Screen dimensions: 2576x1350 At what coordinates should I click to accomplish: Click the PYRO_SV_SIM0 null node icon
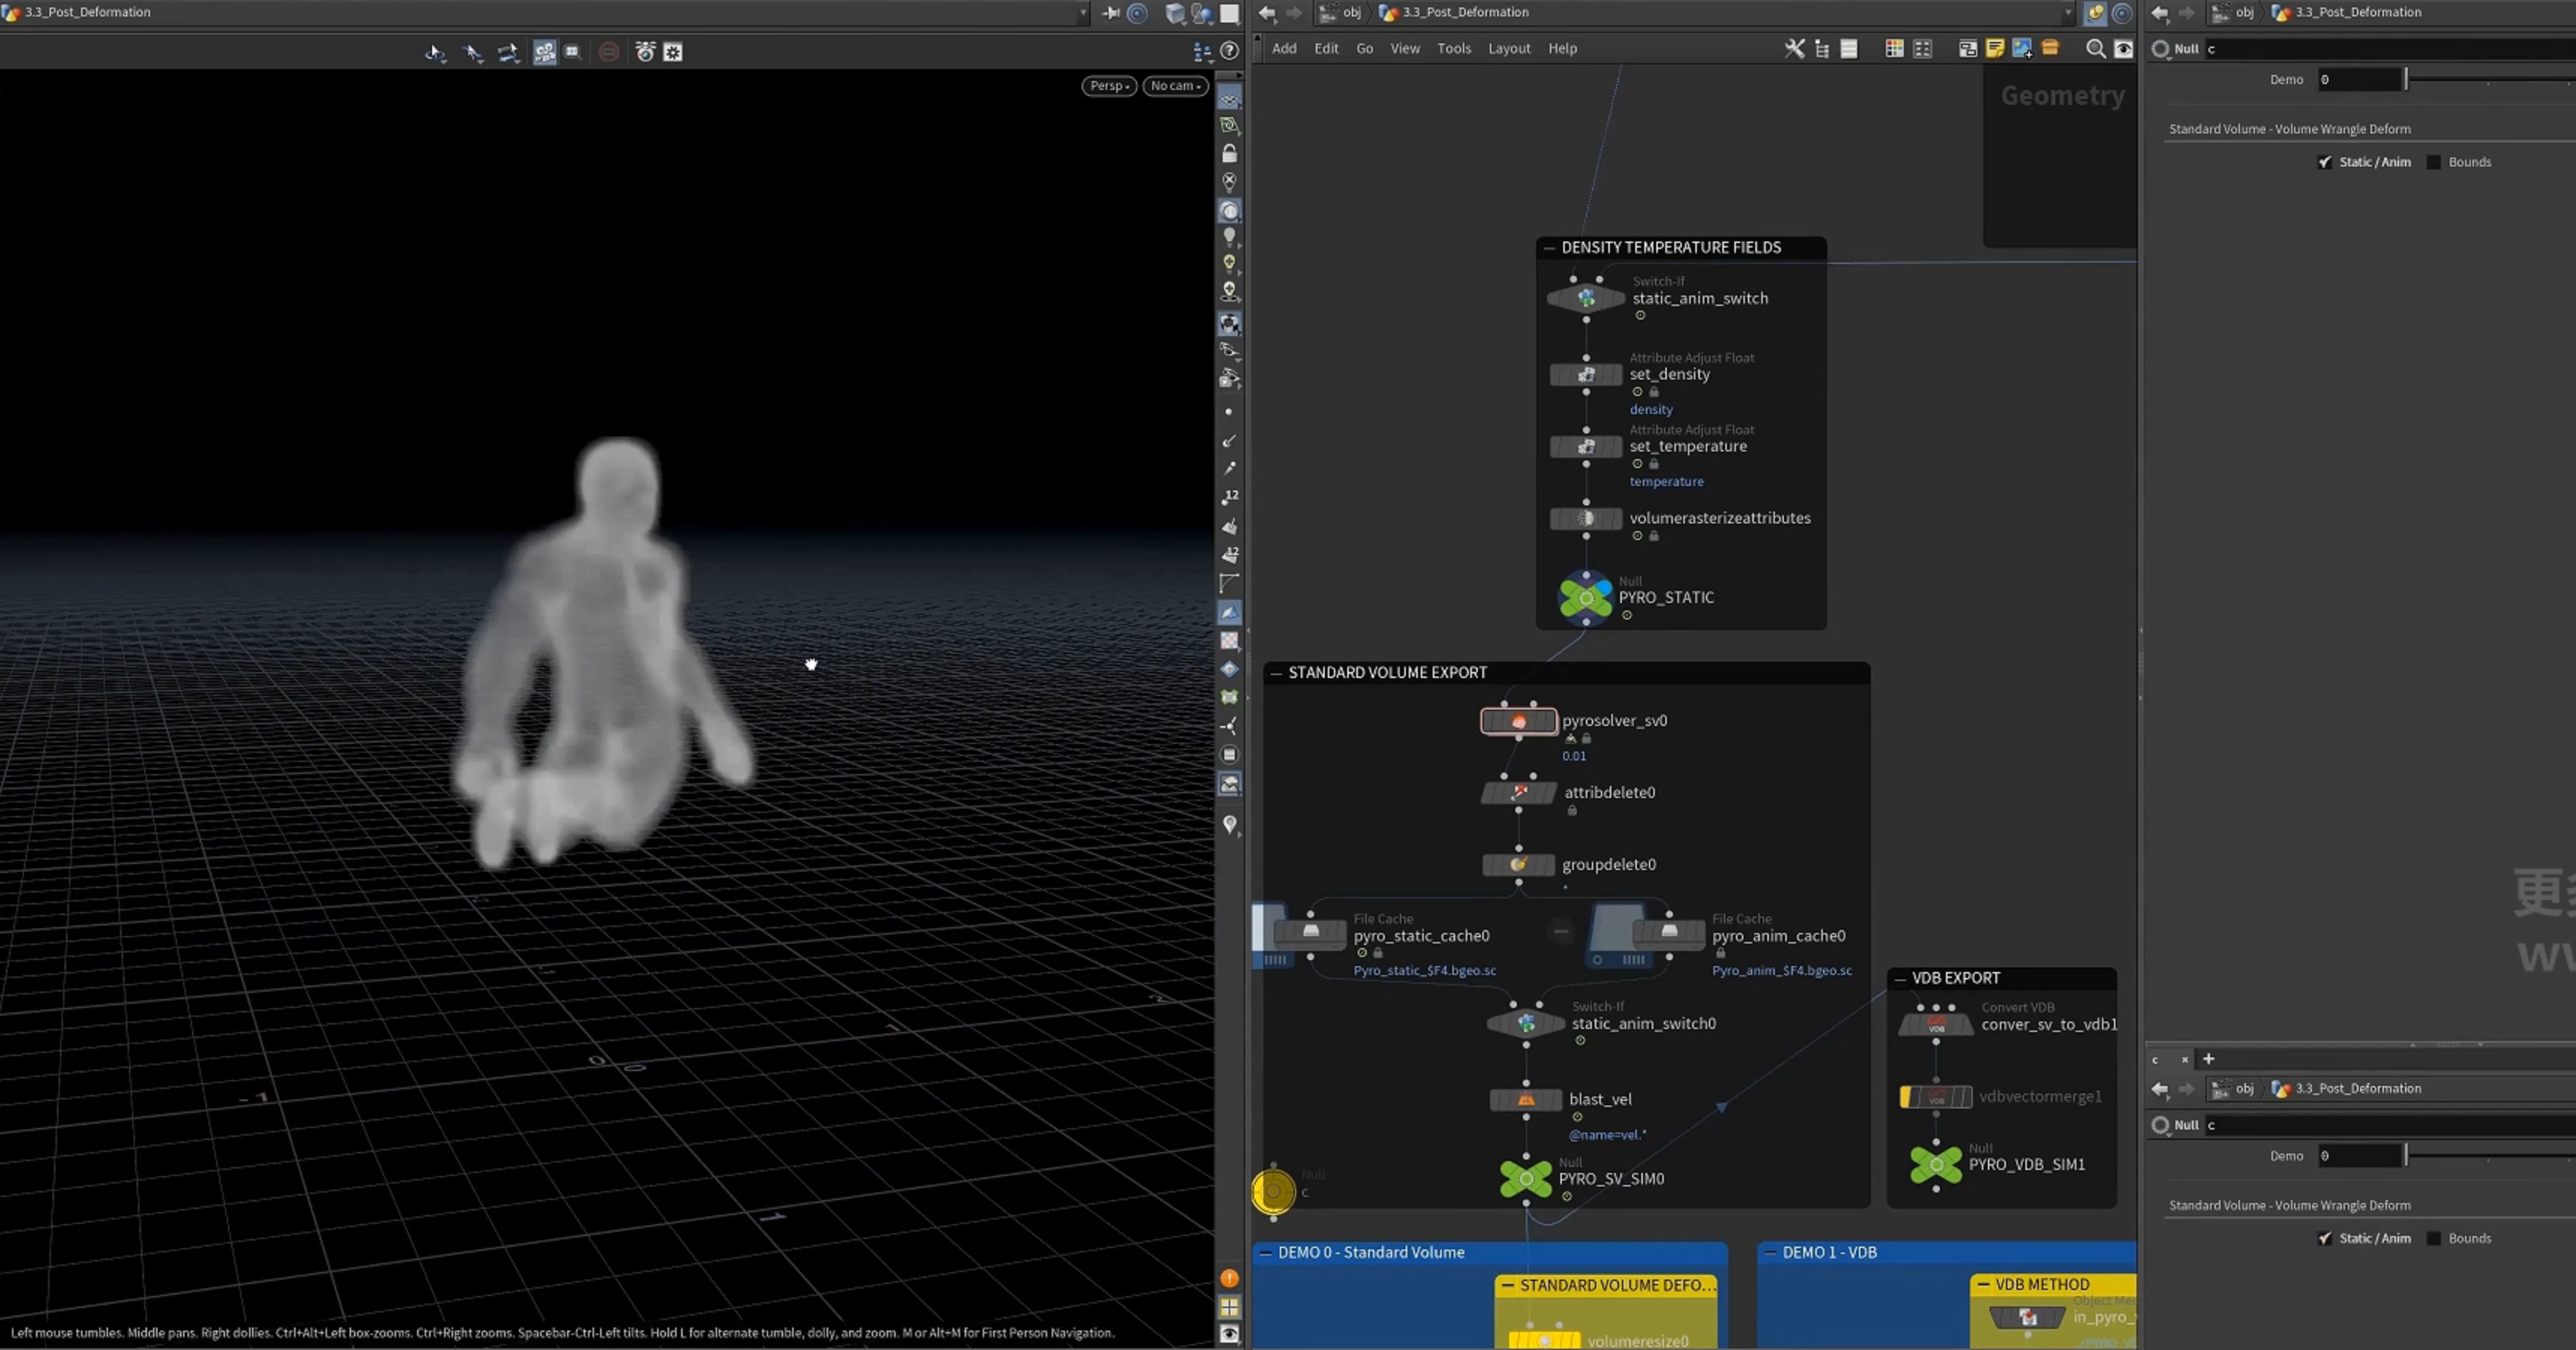1526,1179
